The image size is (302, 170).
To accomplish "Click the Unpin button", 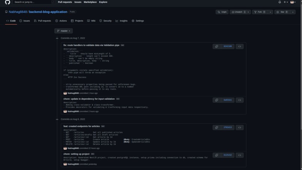I will [x=222, y=12].
